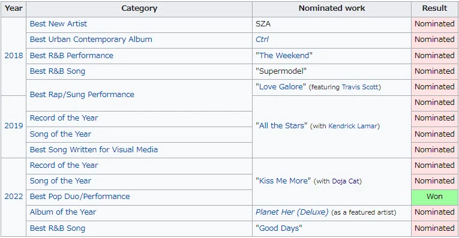Open "The Weekend" song link
The image size is (459, 238).
click(x=284, y=56)
